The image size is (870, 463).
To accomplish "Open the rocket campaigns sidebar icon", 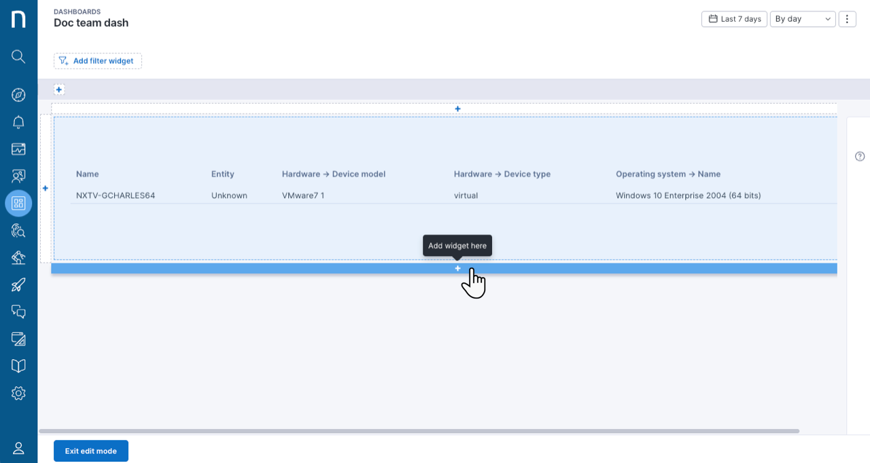I will 18,284.
